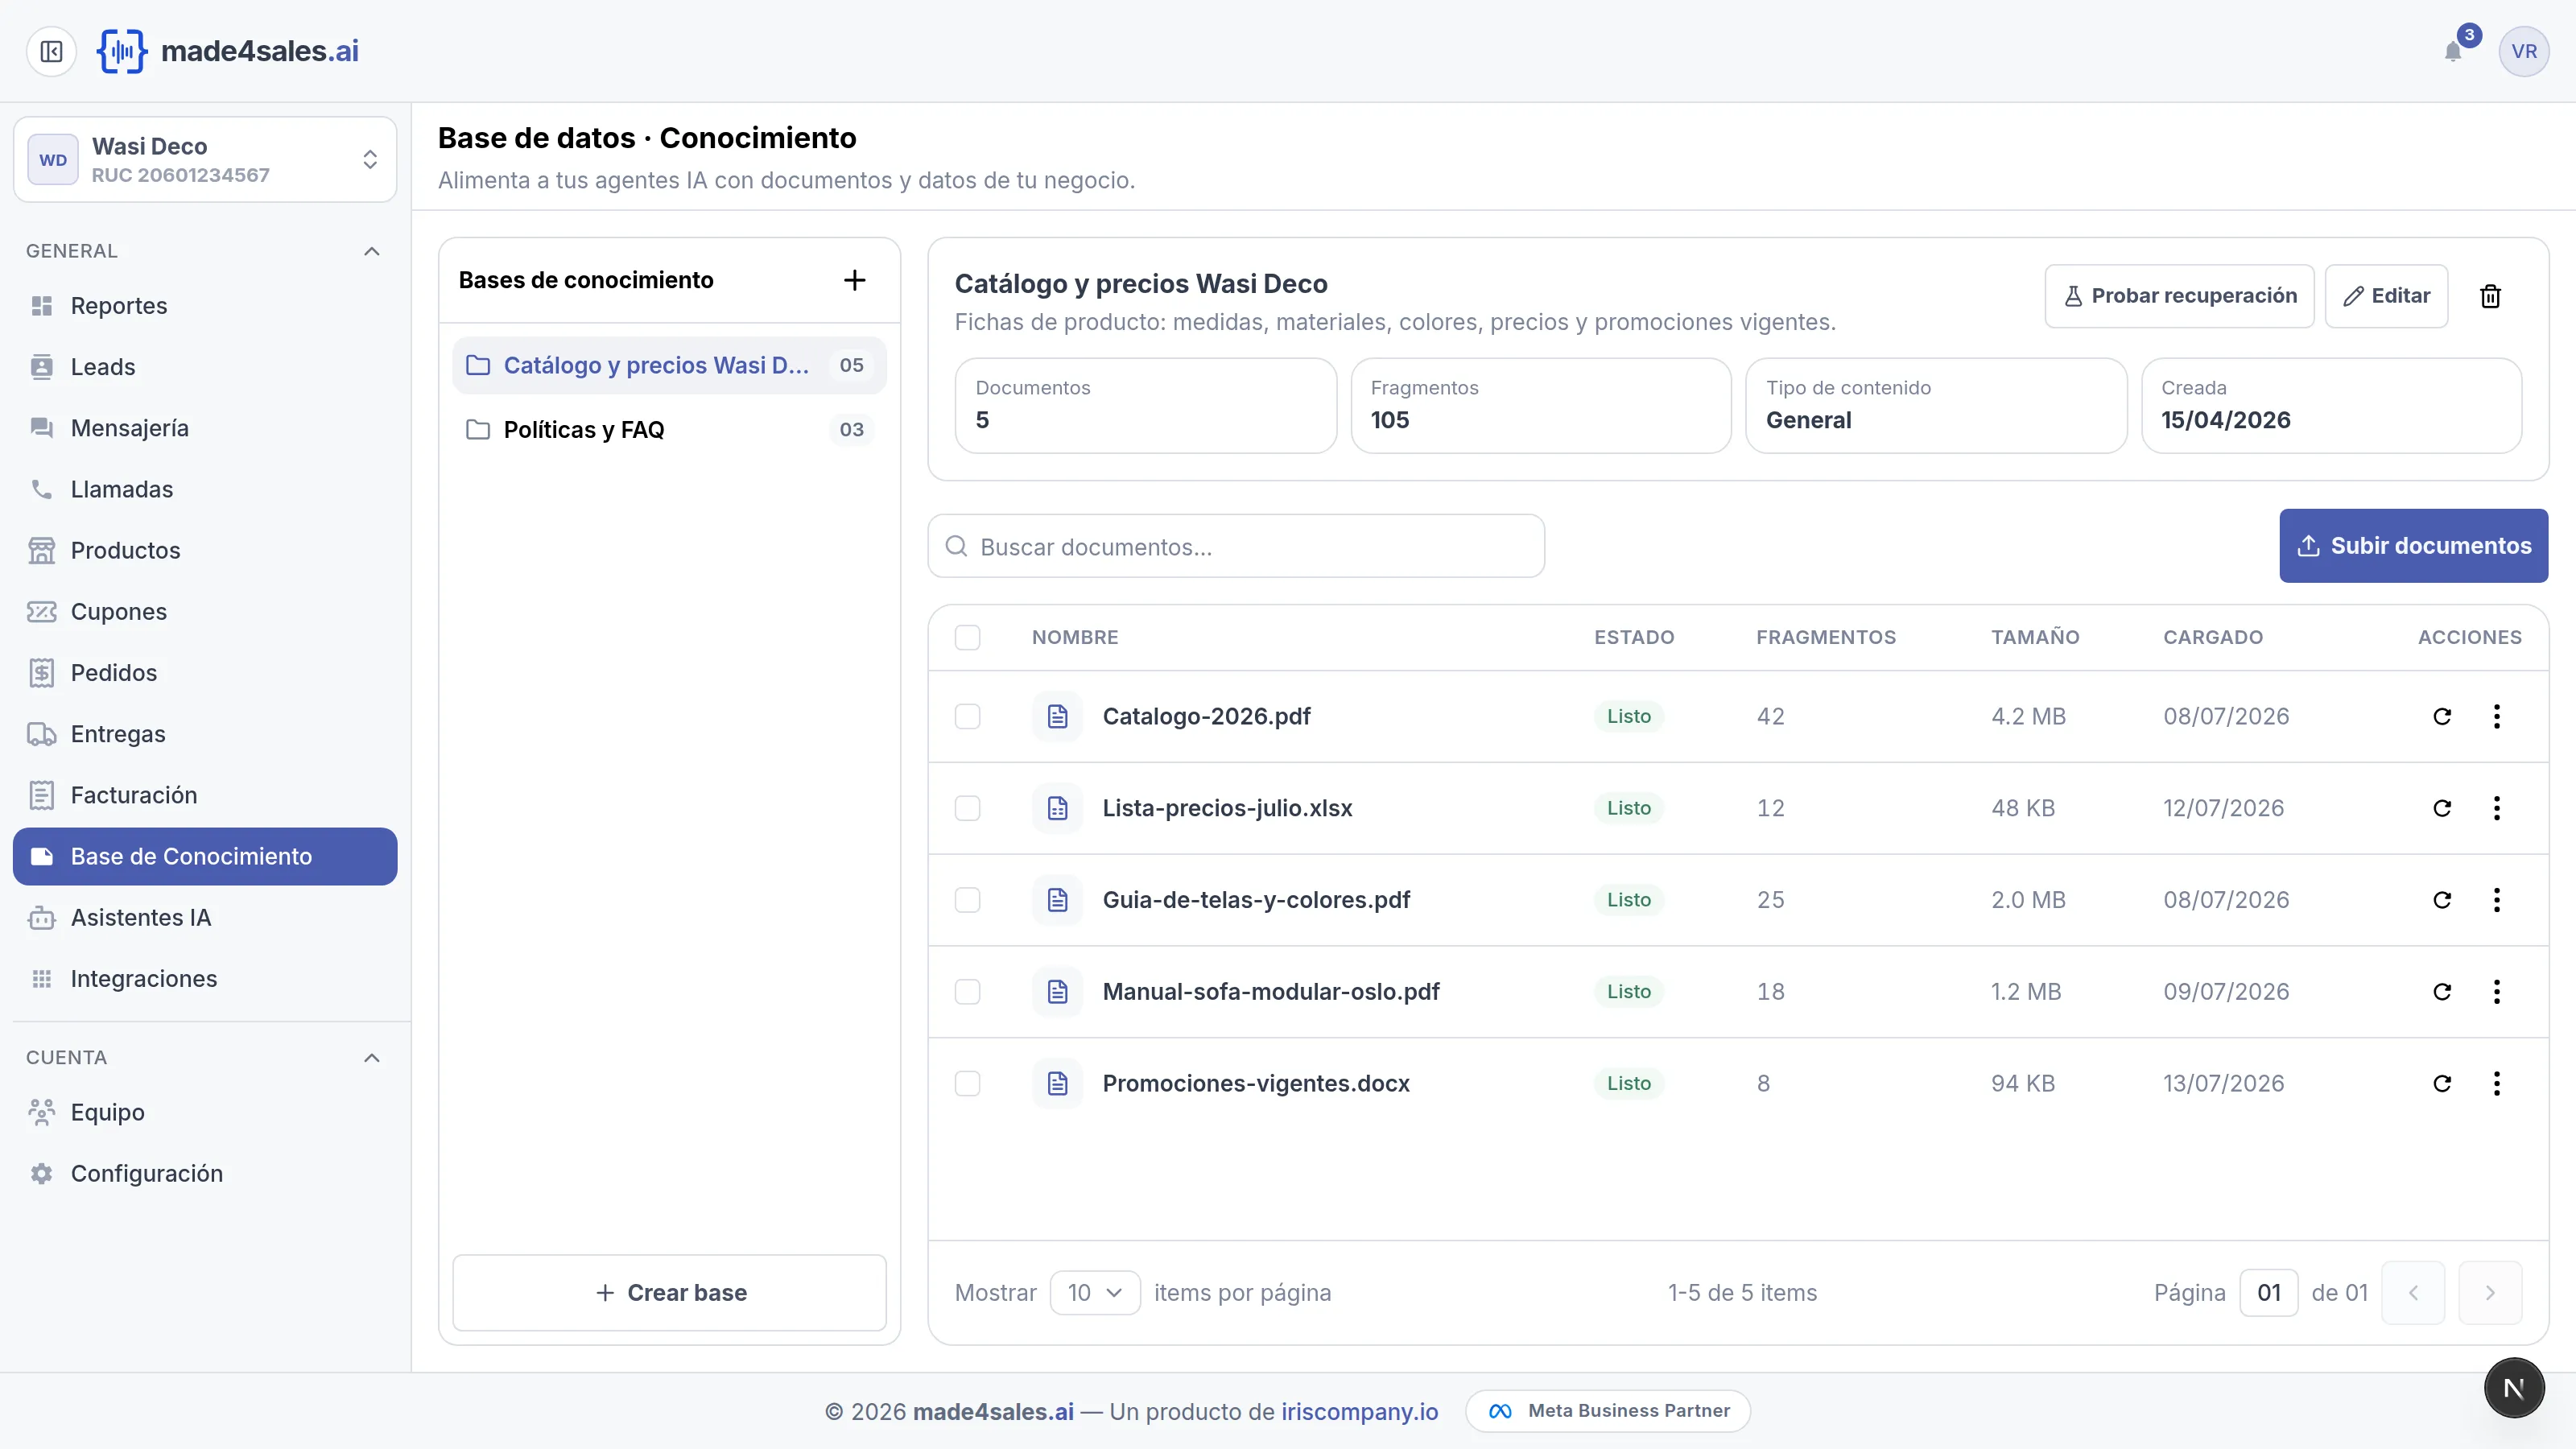This screenshot has height=1449, width=2576.
Task: Open Cupones in the sidebar
Action: tap(205, 612)
